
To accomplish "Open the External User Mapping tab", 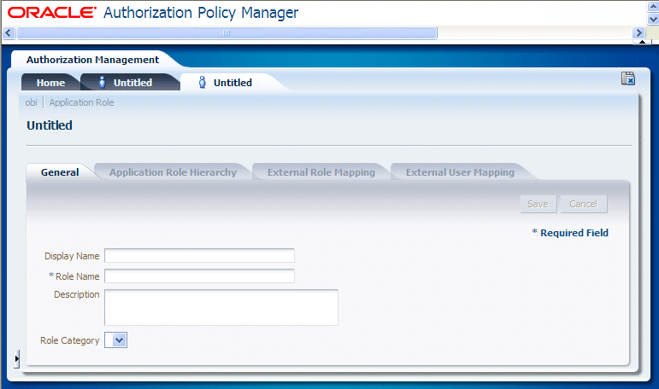I will point(460,172).
